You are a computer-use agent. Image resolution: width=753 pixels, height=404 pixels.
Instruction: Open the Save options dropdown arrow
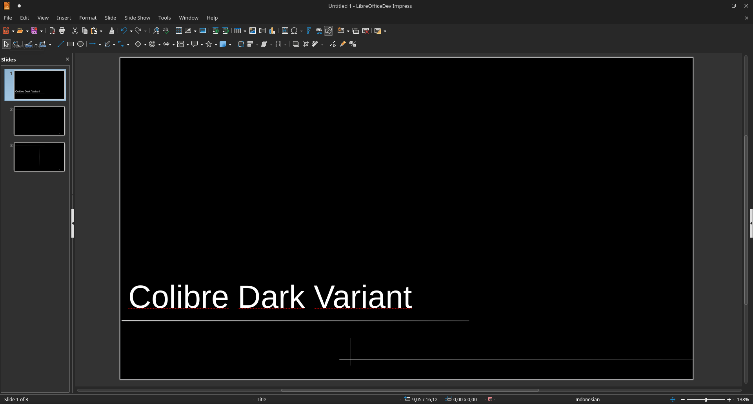(41, 31)
